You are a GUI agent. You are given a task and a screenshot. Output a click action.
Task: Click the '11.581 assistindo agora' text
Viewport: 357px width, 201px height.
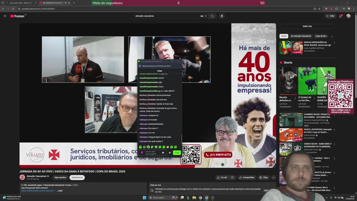point(32,185)
